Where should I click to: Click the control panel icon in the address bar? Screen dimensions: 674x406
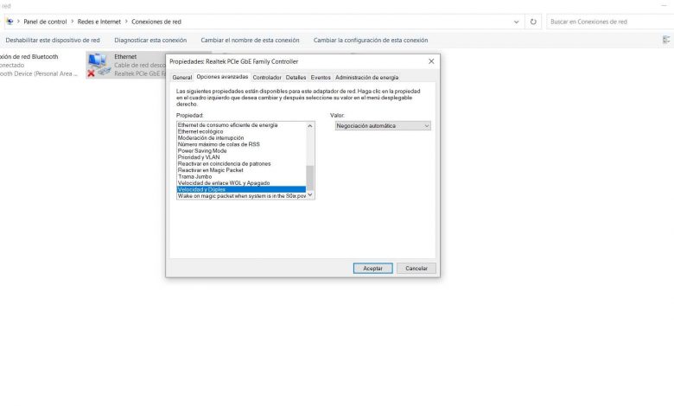(x=10, y=22)
